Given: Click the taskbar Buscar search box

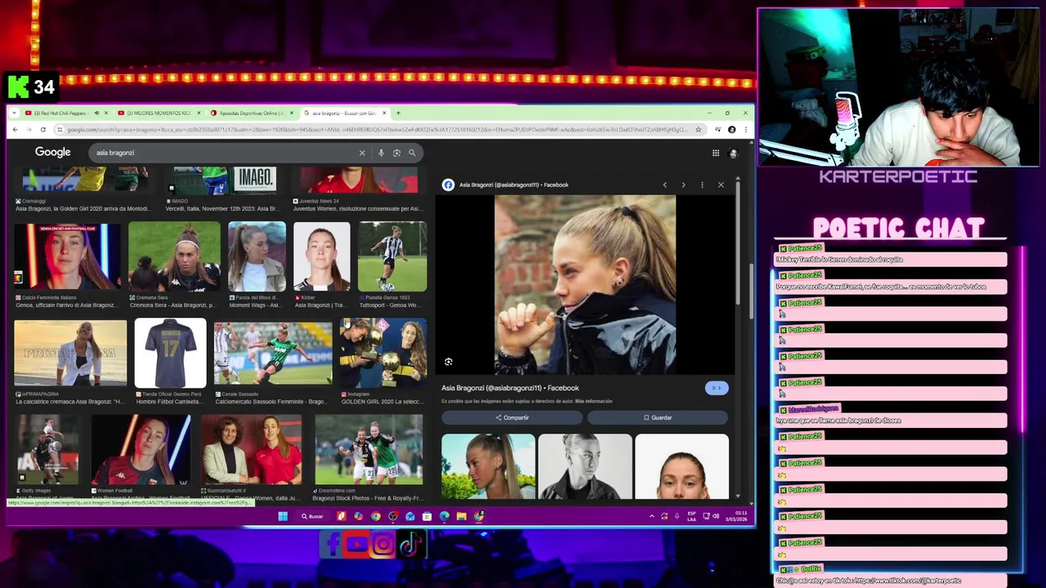Looking at the screenshot, I should tap(312, 516).
